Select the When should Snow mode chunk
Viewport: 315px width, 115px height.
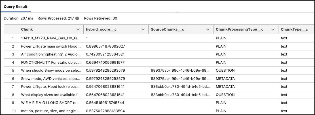(x=51, y=71)
